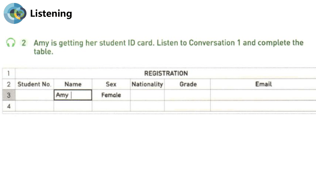The height and width of the screenshot is (178, 316).
Task: Click the Sex column header
Action: point(111,84)
